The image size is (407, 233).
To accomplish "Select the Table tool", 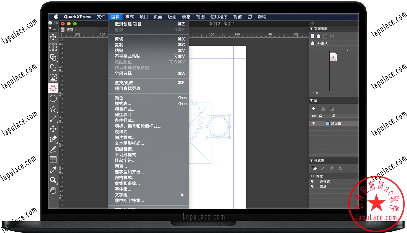I will point(53,159).
